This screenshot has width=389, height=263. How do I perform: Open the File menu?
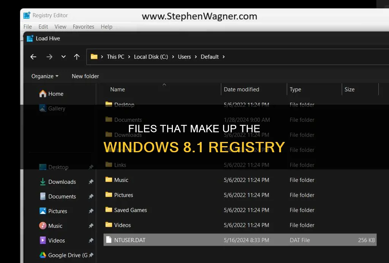tap(27, 27)
